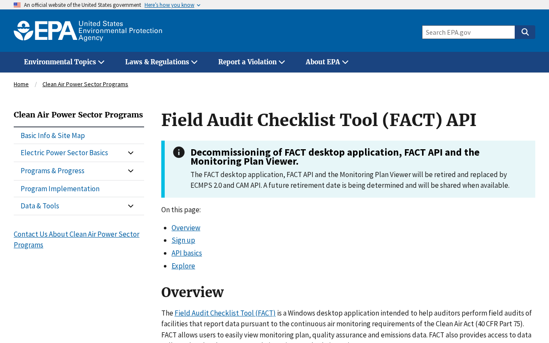Go to Home breadcrumb
Screen dimensions: 549x343
coord(21,84)
